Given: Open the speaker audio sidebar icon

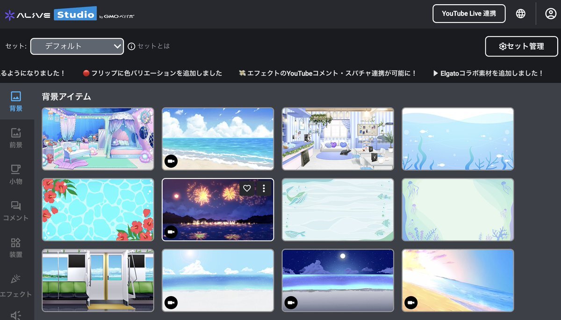Looking at the screenshot, I should (16, 315).
